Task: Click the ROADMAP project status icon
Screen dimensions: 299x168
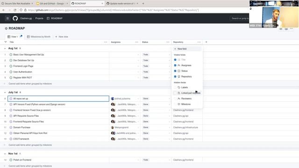Action: point(6,28)
